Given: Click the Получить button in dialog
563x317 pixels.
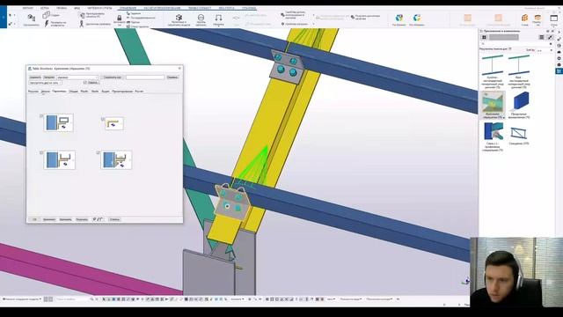Looking at the screenshot, I should tap(82, 219).
